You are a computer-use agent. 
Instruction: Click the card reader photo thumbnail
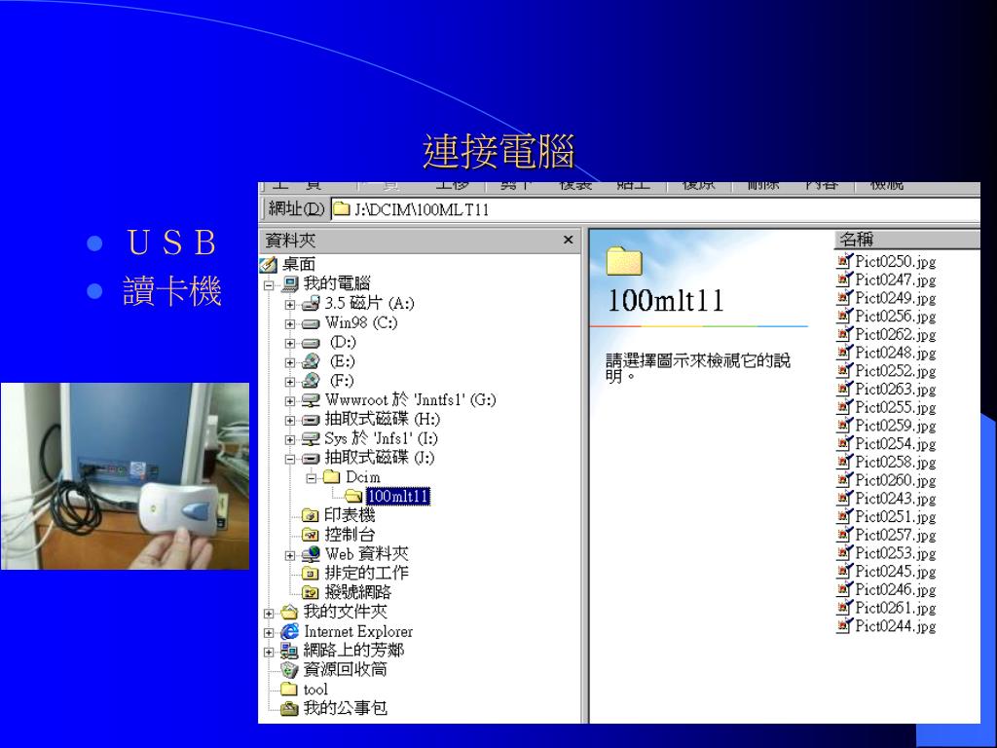pyautogui.click(x=125, y=475)
